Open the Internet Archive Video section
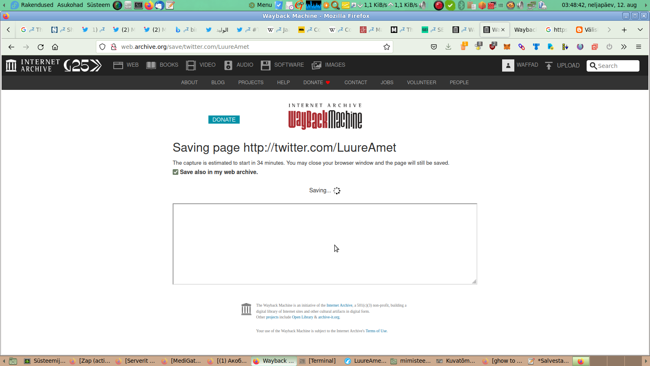 point(201,65)
